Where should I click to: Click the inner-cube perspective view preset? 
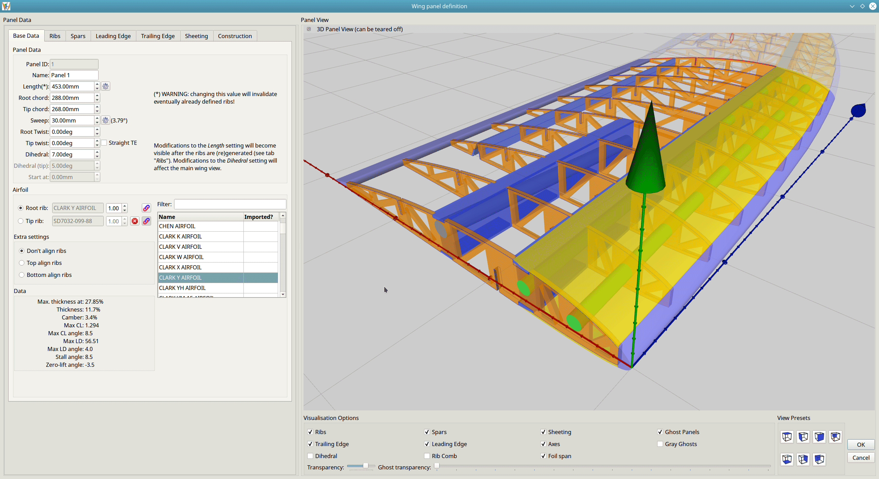click(835, 437)
